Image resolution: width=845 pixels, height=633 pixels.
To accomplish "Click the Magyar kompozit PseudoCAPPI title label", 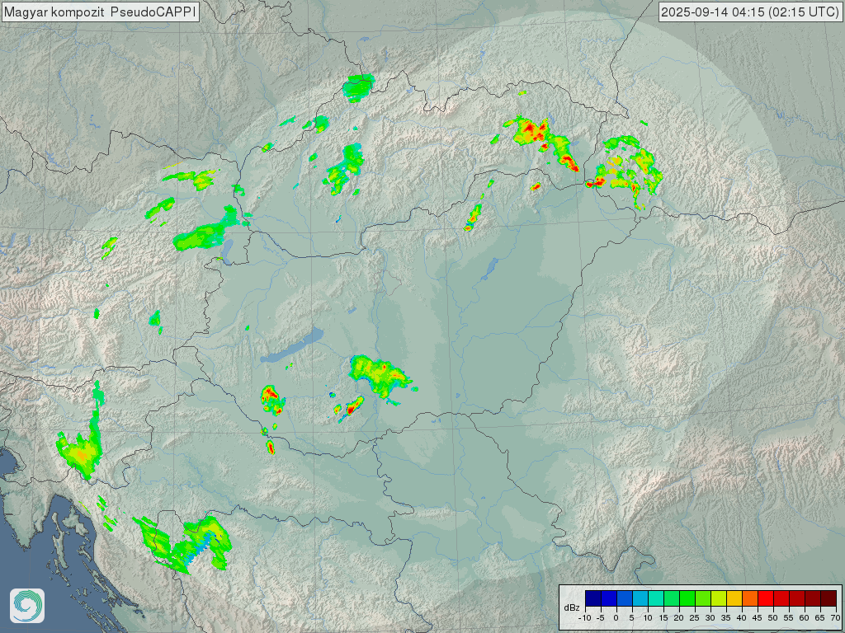I will coord(100,12).
